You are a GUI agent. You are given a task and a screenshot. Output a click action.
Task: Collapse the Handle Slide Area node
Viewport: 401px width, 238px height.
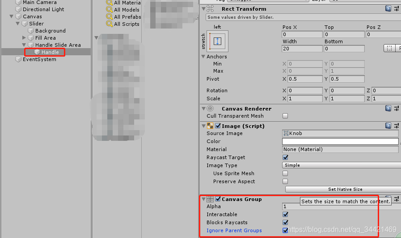pos(24,45)
